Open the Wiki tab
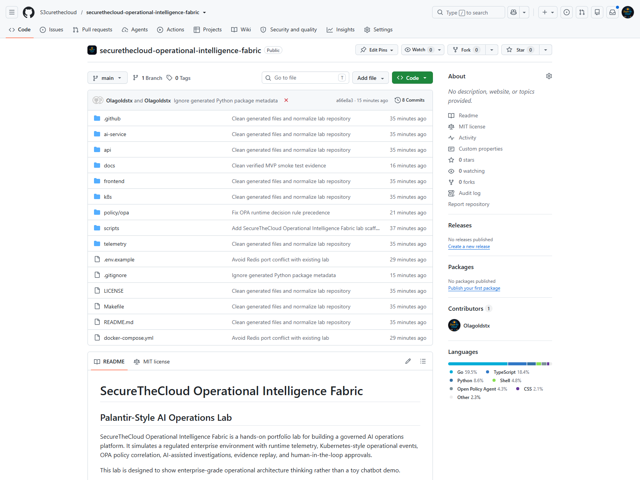 click(x=241, y=29)
